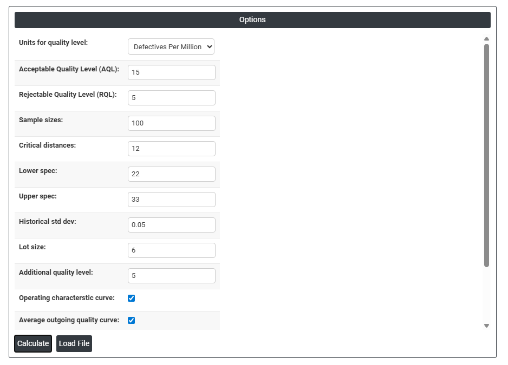The image size is (508, 365).
Task: Select the Rejectable Quality Level (RQL) input
Action: pyautogui.click(x=171, y=98)
